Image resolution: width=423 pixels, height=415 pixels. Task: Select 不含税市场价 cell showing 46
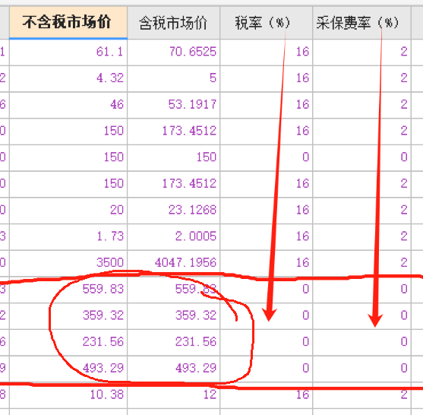click(68, 105)
